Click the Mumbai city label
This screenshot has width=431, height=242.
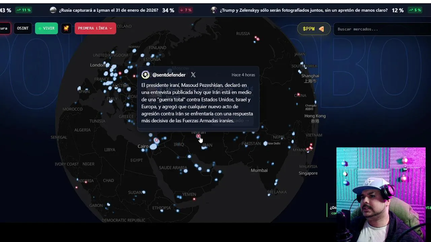pyautogui.click(x=259, y=170)
